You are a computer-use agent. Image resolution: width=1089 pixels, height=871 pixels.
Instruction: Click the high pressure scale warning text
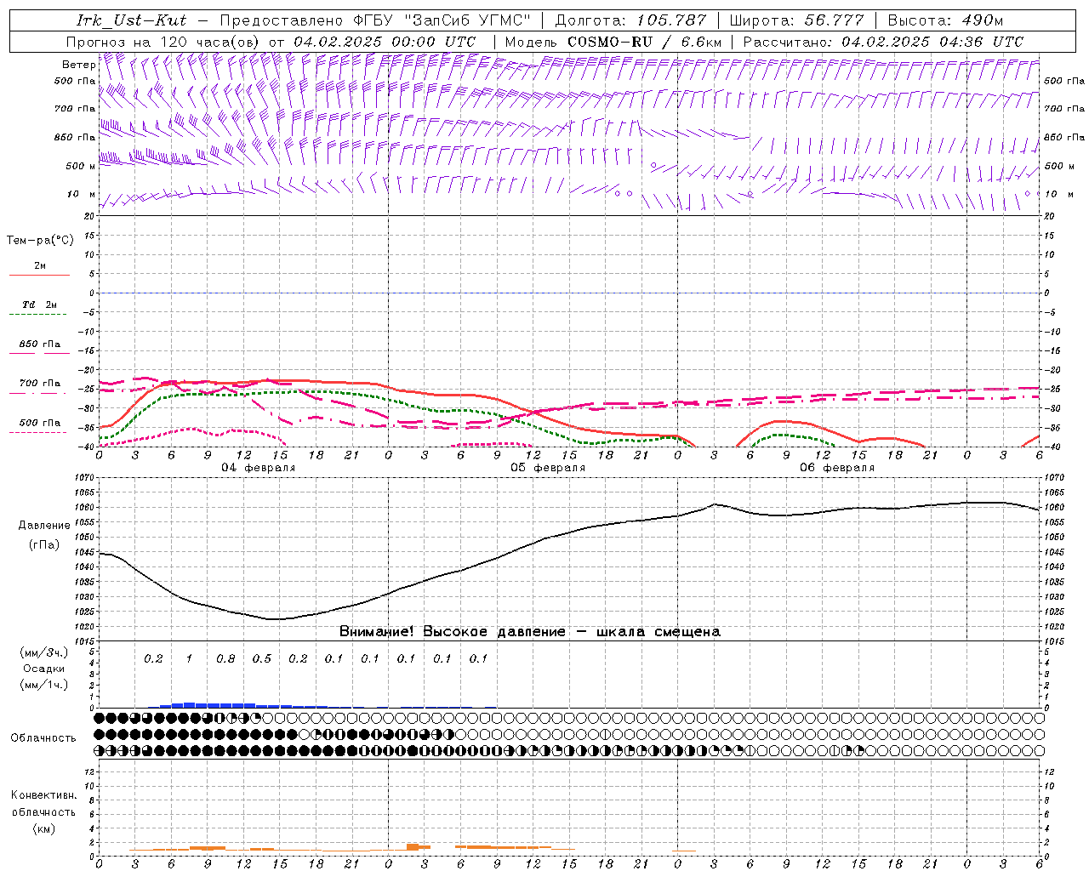point(529,632)
